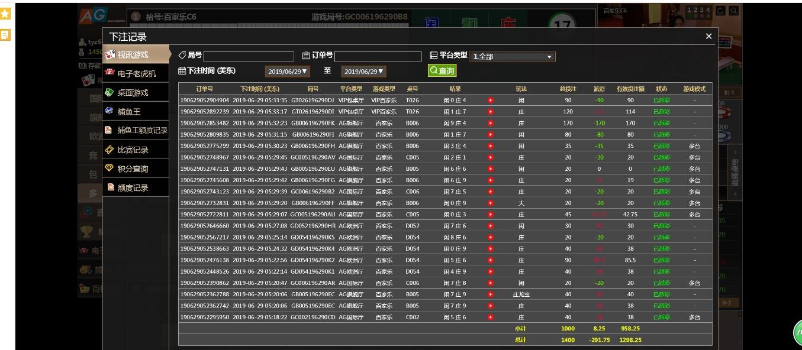Viewport: 802px width, 350px height.
Task: Click the red replay icon for order 190629052904904
Action: [490, 101]
